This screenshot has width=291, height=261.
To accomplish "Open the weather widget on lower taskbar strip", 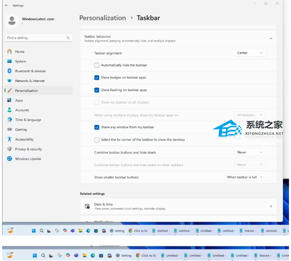I will pyautogui.click(x=10, y=255).
